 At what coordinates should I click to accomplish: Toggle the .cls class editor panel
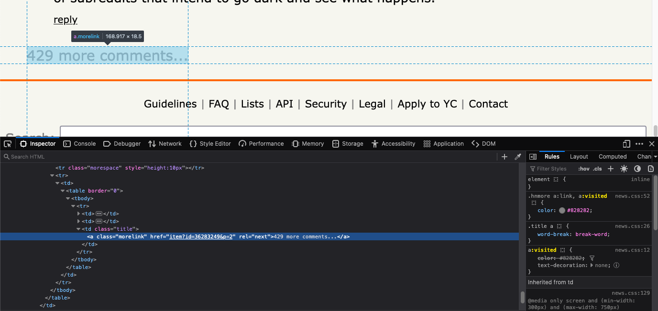pyautogui.click(x=597, y=168)
